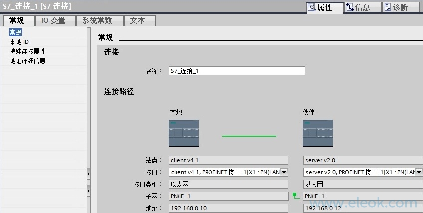Image resolution: width=423 pixels, height=213 pixels.
Task: Click the partner server PLC device image
Action: 317,133
